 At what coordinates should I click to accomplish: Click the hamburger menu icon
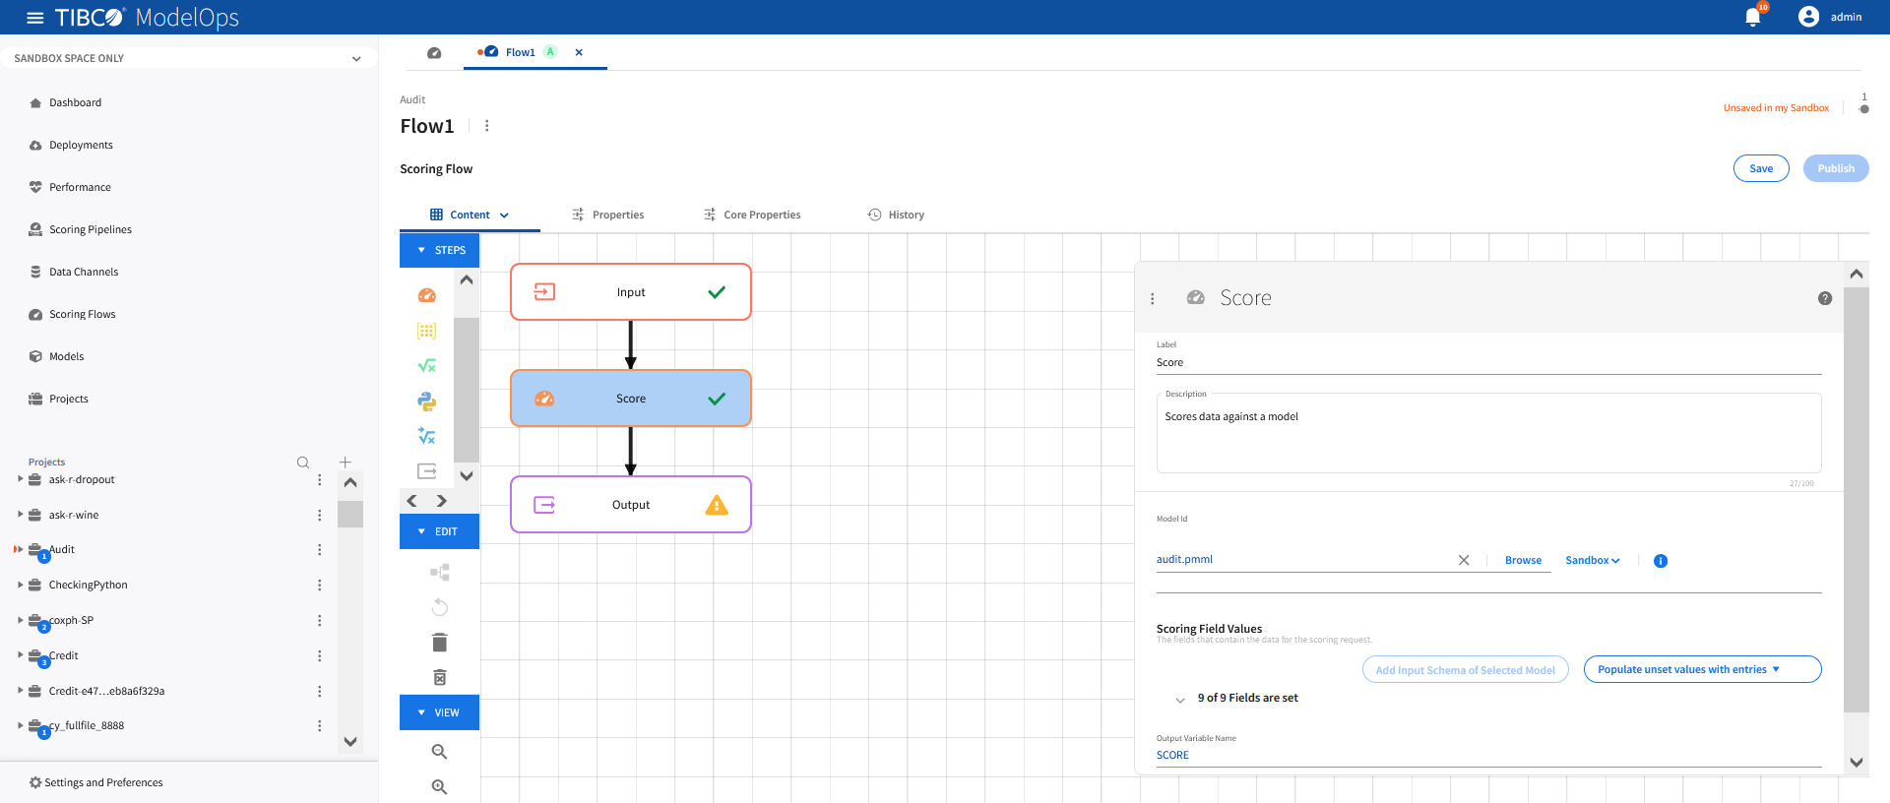click(34, 18)
